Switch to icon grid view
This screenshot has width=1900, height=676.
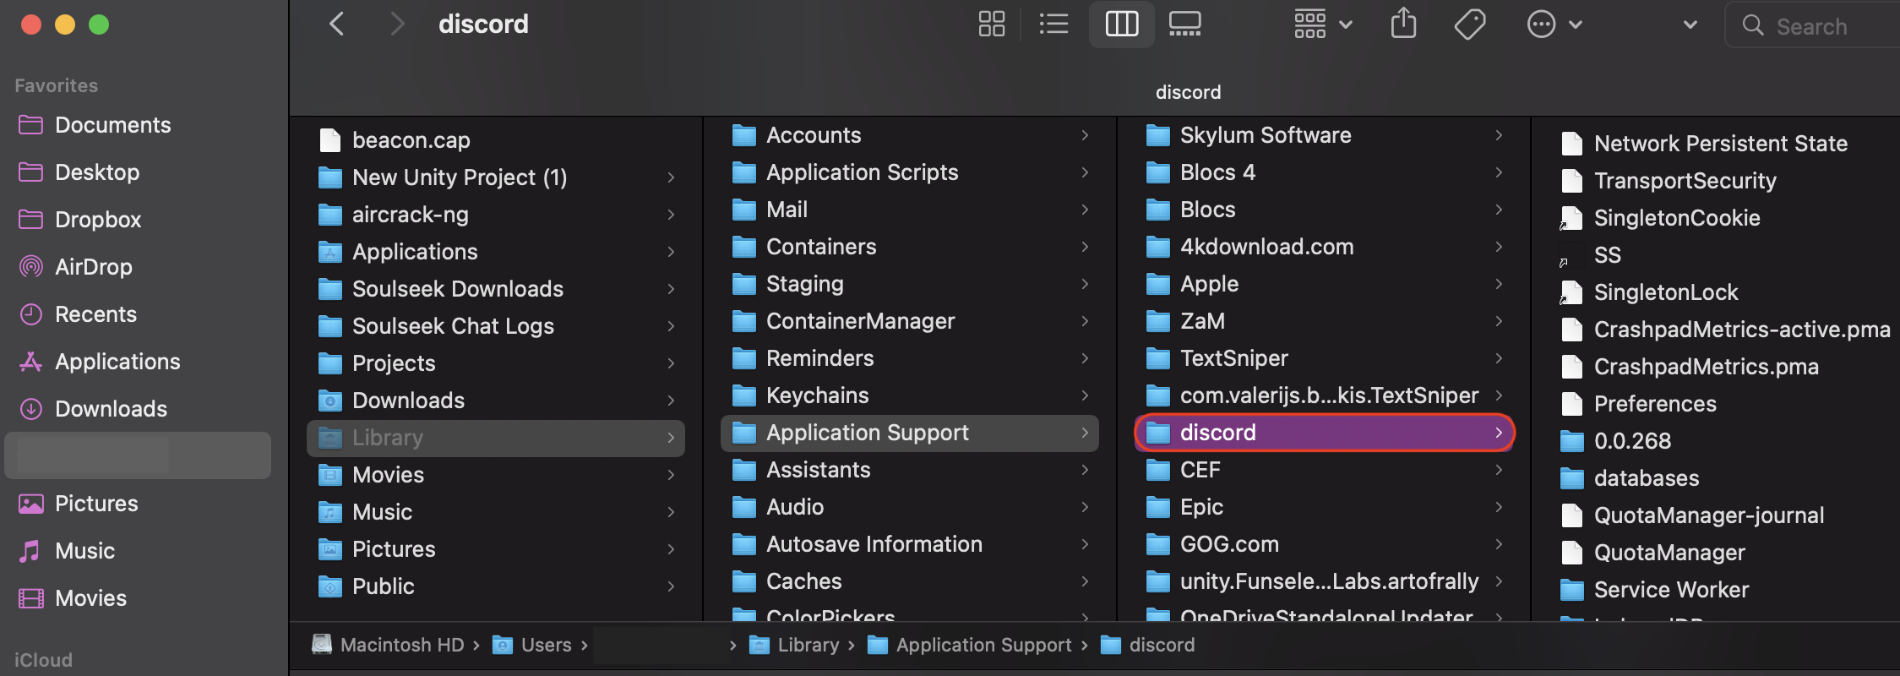pos(991,25)
